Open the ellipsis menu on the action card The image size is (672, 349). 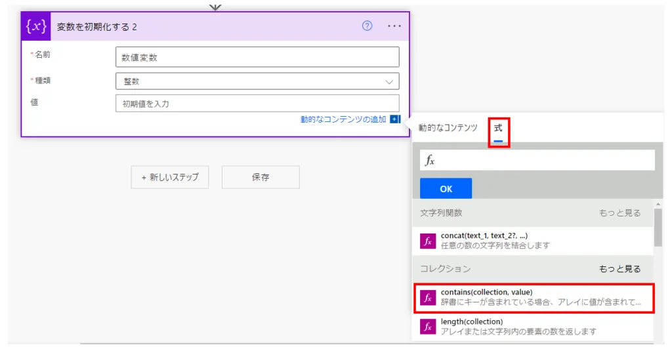394,26
